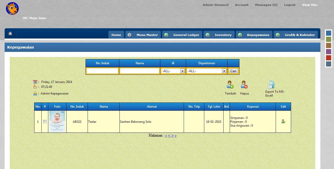Open Export To MS-Excell
This screenshot has height=169, width=334.
(x=271, y=85)
